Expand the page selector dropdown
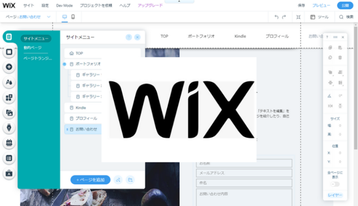Screen dimensions: 358x206 pyautogui.click(x=48, y=17)
